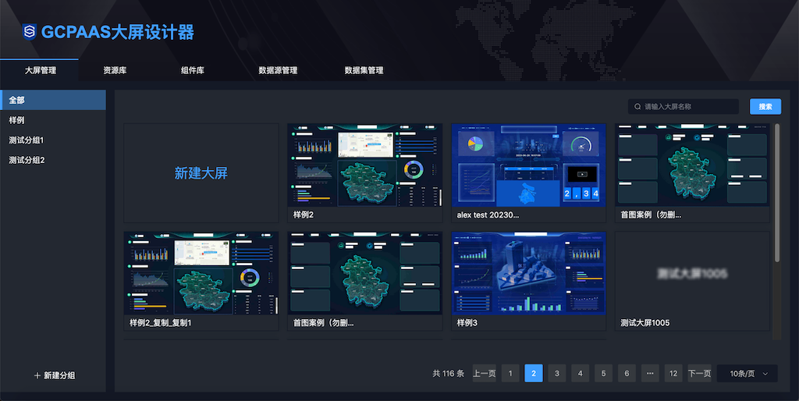Image resolution: width=799 pixels, height=401 pixels.
Task: Go to page 3
Action: pos(557,374)
